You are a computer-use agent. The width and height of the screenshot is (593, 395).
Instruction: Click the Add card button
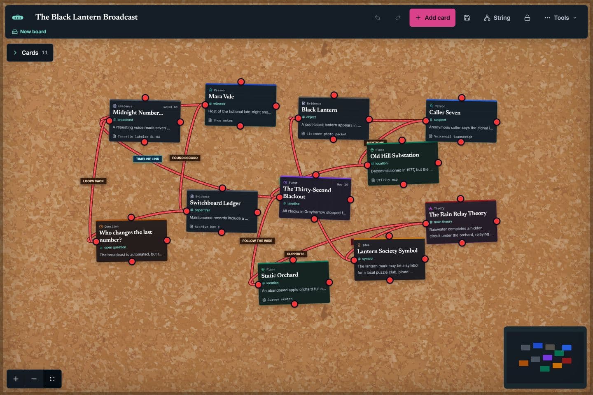coord(432,18)
